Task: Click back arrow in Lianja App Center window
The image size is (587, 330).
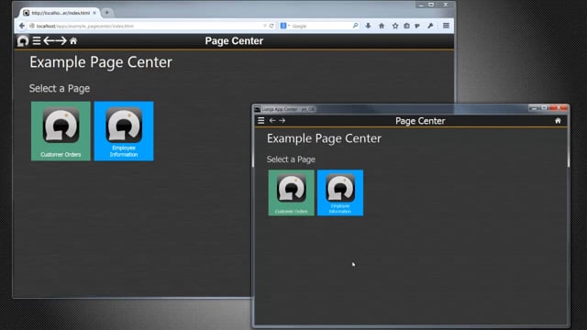Action: coord(272,120)
